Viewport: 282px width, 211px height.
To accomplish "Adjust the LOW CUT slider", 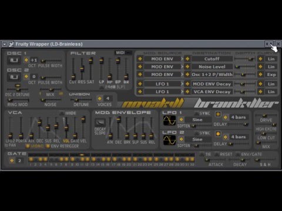I will (266, 134).
